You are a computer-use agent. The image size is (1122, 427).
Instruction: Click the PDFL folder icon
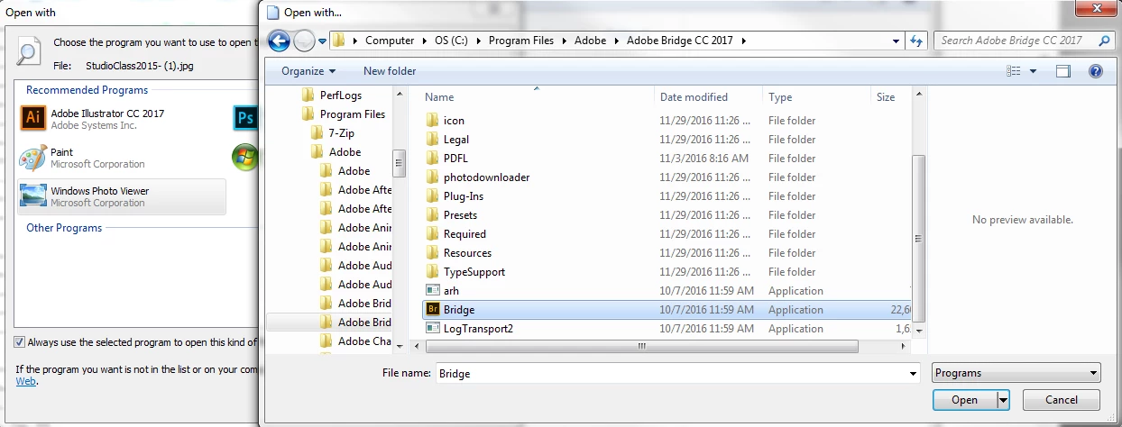432,159
